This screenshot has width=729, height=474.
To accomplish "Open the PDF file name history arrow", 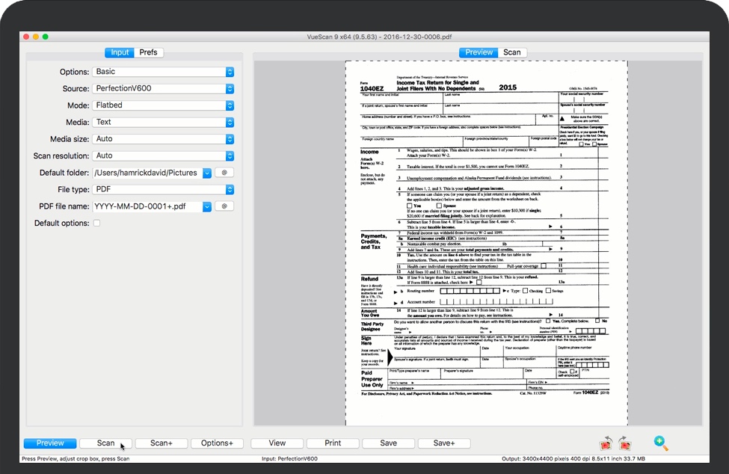I will 207,206.
